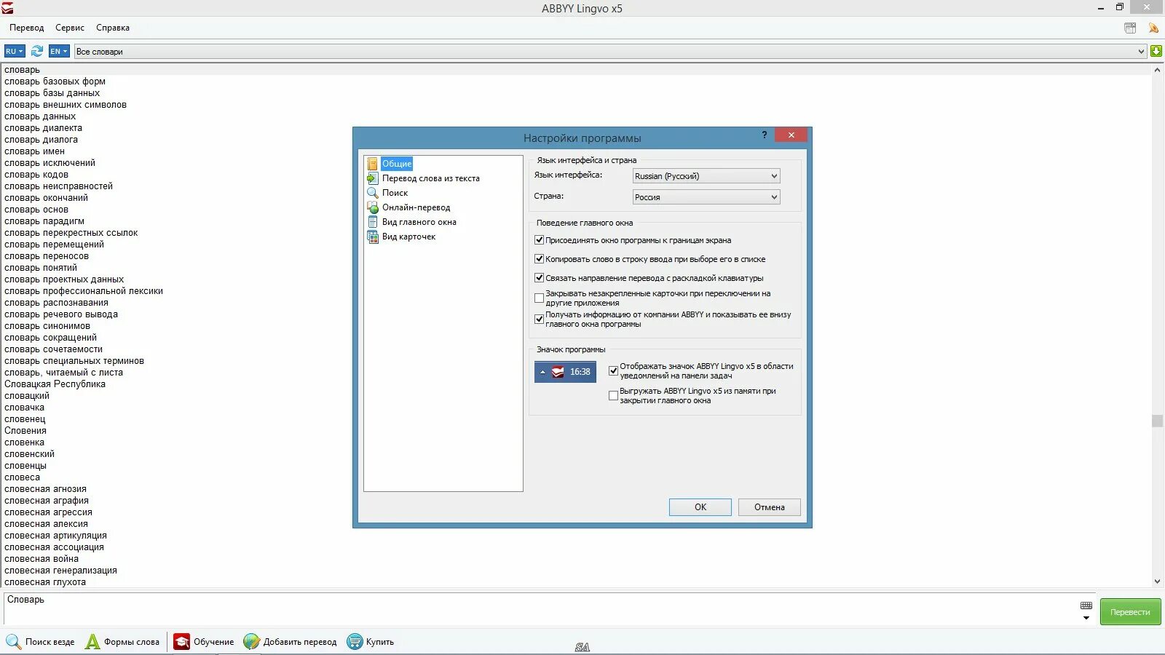Image resolution: width=1165 pixels, height=655 pixels.
Task: Toggle 'Присоединять окно программы к границам экрана'
Action: (540, 240)
